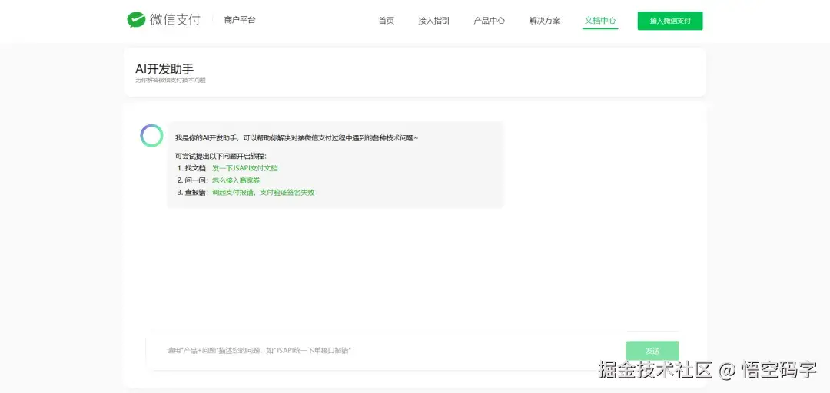Click the 为你解答微信支付技术问题 subtitle text
Image resolution: width=830 pixels, height=393 pixels.
tap(171, 80)
